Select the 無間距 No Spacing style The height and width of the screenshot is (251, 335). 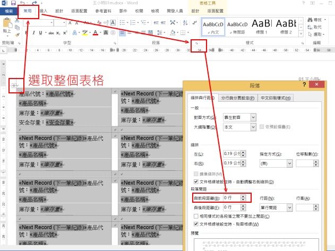click(x=237, y=27)
